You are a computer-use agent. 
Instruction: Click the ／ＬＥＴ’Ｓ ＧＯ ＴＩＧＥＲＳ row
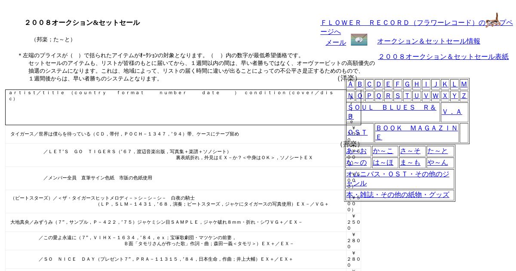[175, 155]
